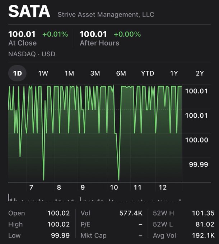The width and height of the screenshot is (219, 244).
Task: Switch to the 1M time range
Action: click(69, 73)
